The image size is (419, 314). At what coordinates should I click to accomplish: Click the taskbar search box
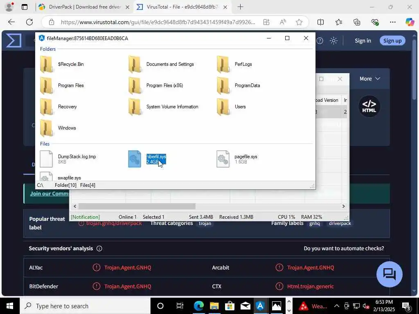point(85,306)
